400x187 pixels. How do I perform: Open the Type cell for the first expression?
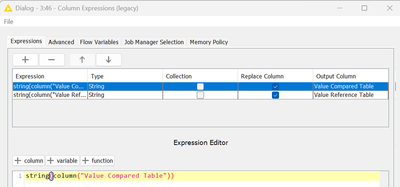click(125, 87)
